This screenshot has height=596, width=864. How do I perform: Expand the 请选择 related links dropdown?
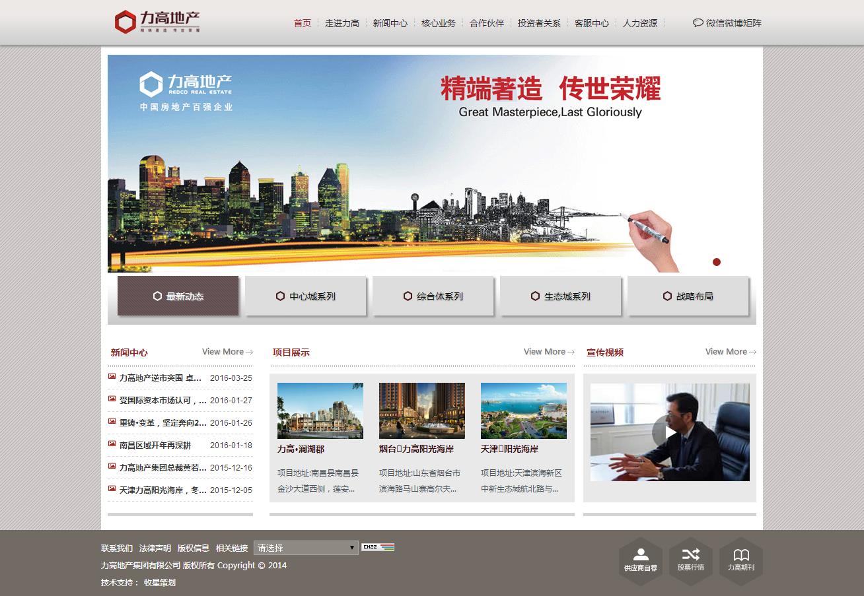(306, 548)
